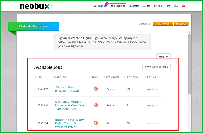This screenshot has height=133, width=203.
Task: Open the Juegos menu item
Action: coord(146,6)
